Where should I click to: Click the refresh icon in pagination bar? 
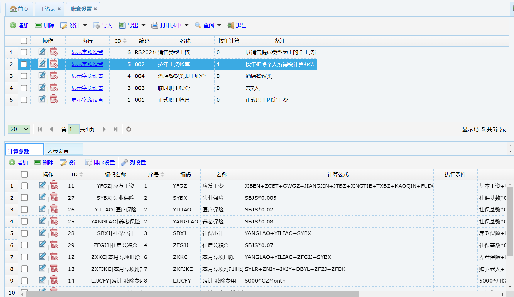pos(128,129)
